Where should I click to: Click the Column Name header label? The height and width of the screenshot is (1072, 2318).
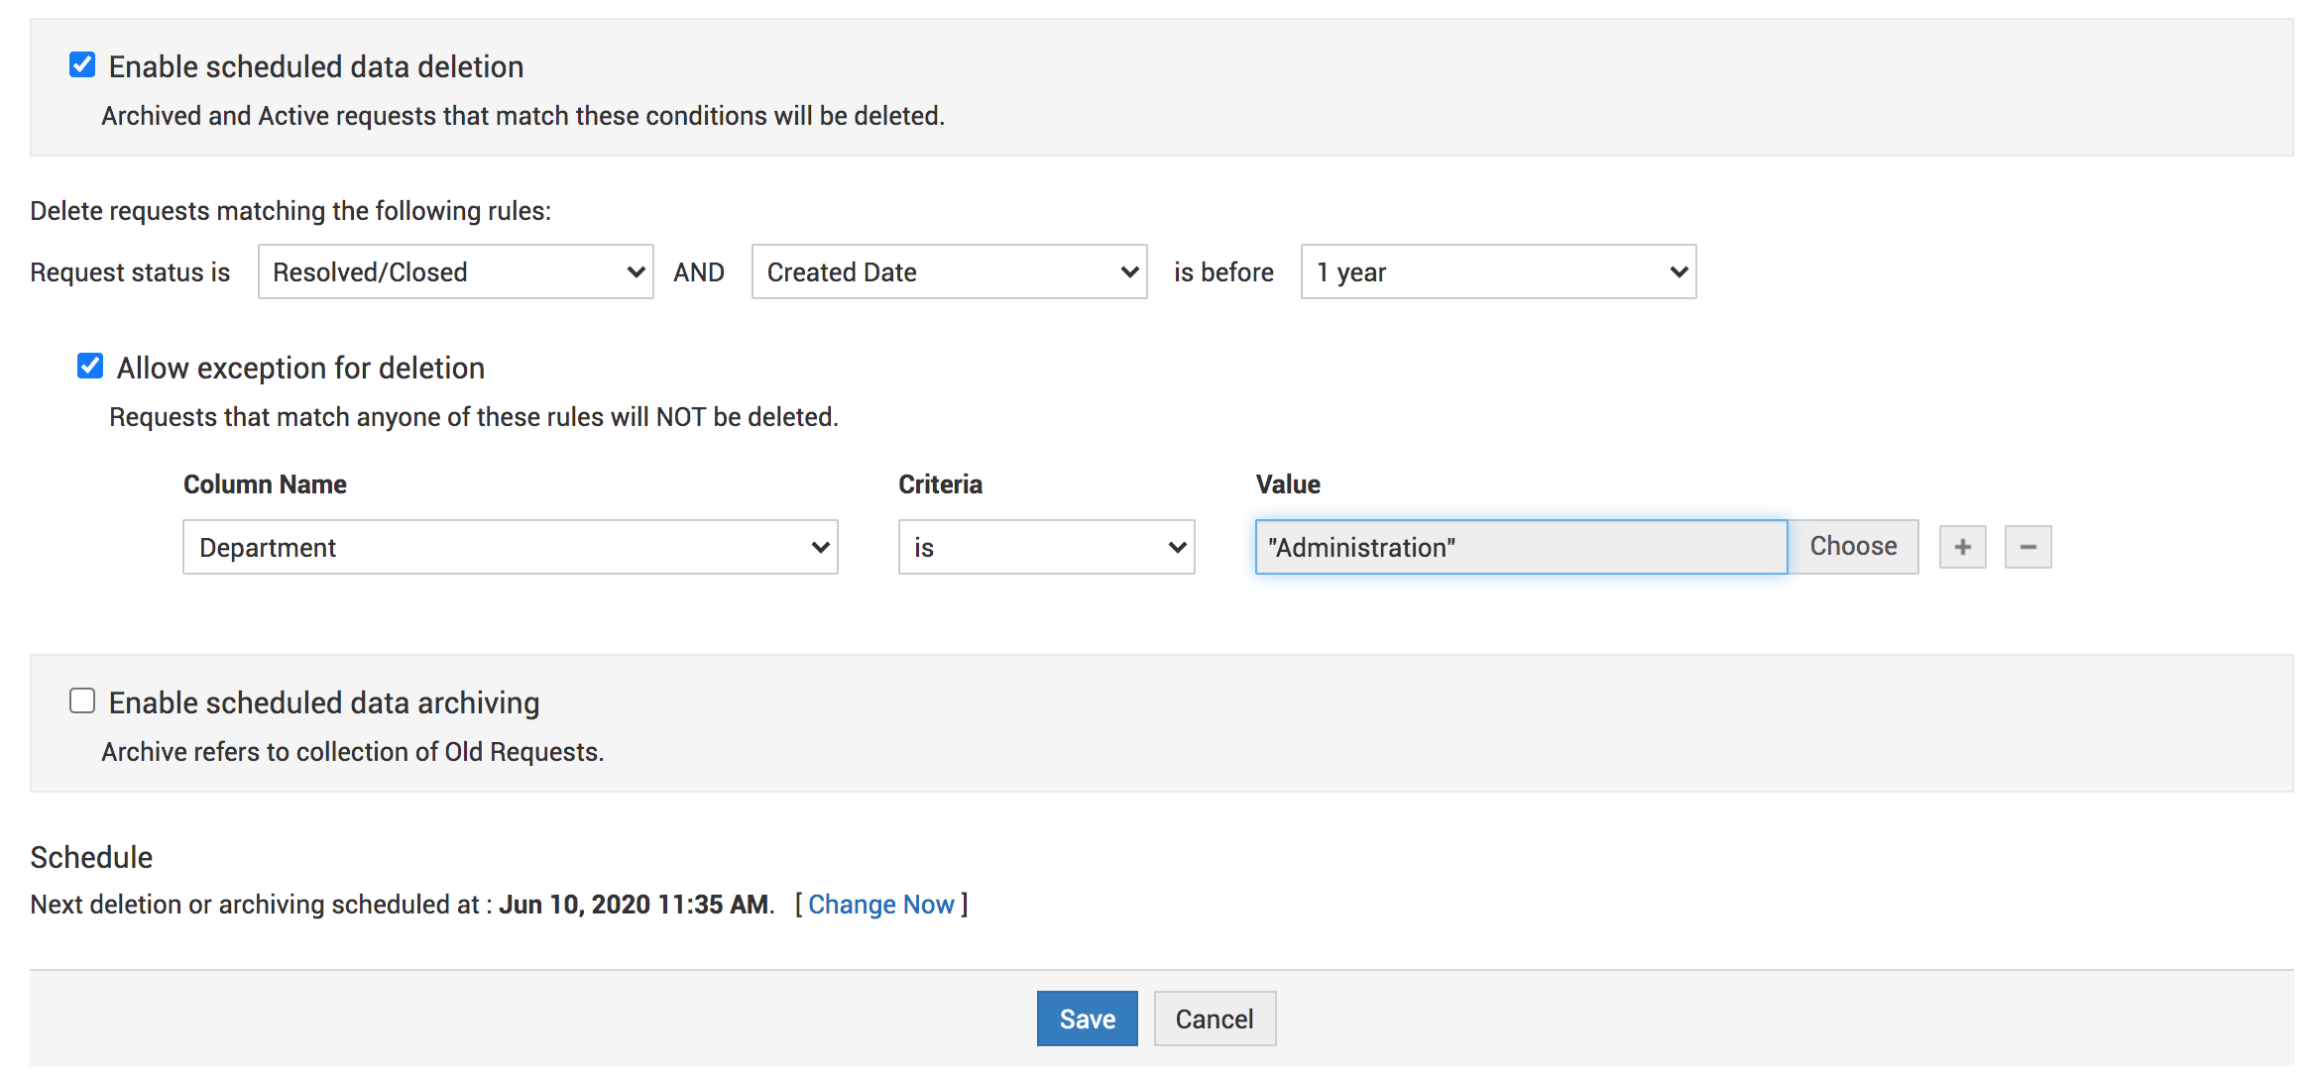click(265, 484)
